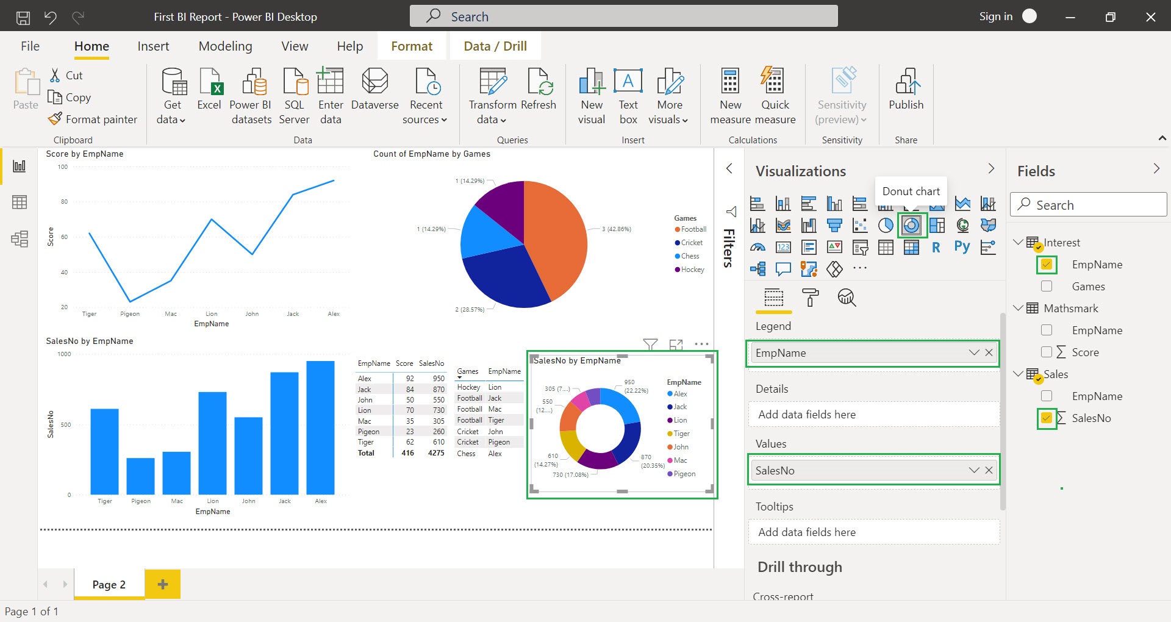1171x622 pixels.
Task: Switch to the Insert ribbon tab
Action: click(x=153, y=46)
